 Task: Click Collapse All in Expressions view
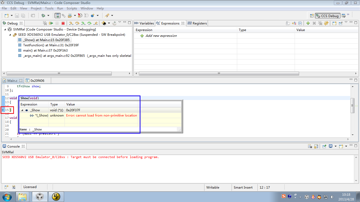[300, 23]
